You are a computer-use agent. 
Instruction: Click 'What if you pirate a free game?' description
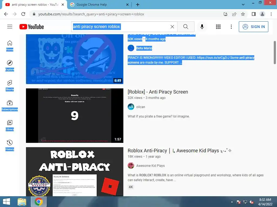click(x=159, y=116)
